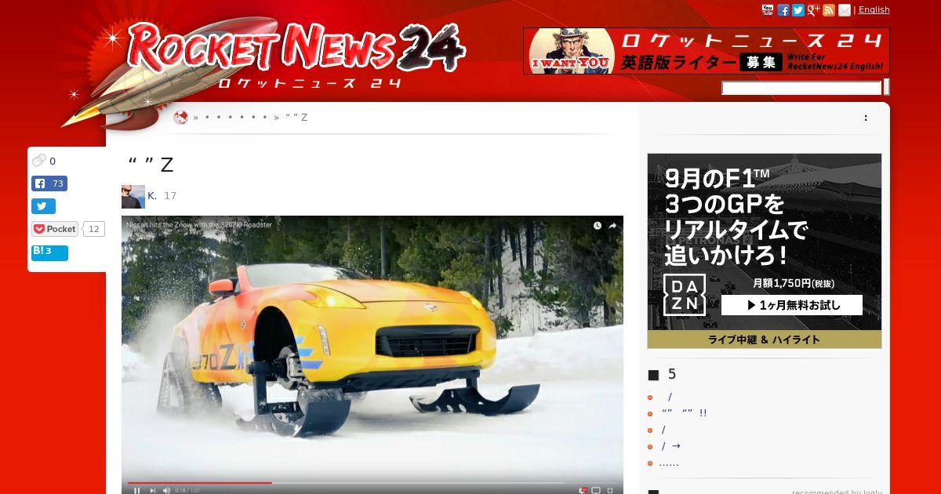Screen dimensions: 941x494
Task: Open the Facebook page icon in header
Action: pos(783,10)
